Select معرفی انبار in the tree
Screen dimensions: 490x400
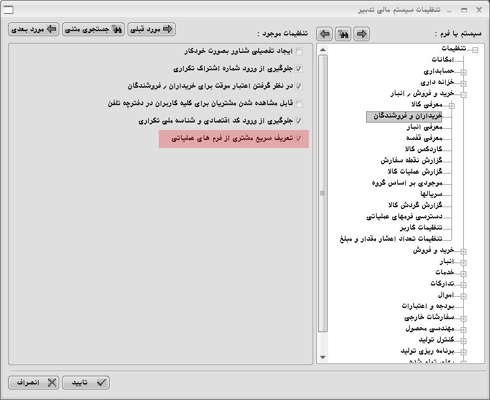pos(423,127)
